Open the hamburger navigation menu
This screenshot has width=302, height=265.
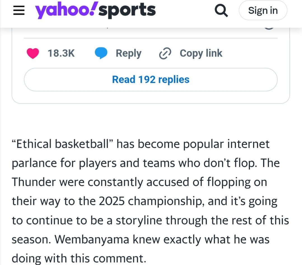[x=19, y=11]
